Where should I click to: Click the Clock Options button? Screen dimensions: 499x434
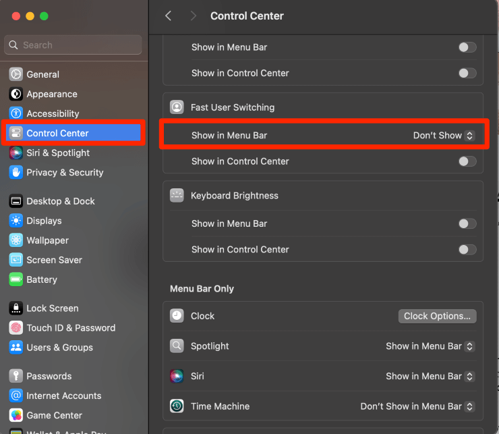pos(437,316)
